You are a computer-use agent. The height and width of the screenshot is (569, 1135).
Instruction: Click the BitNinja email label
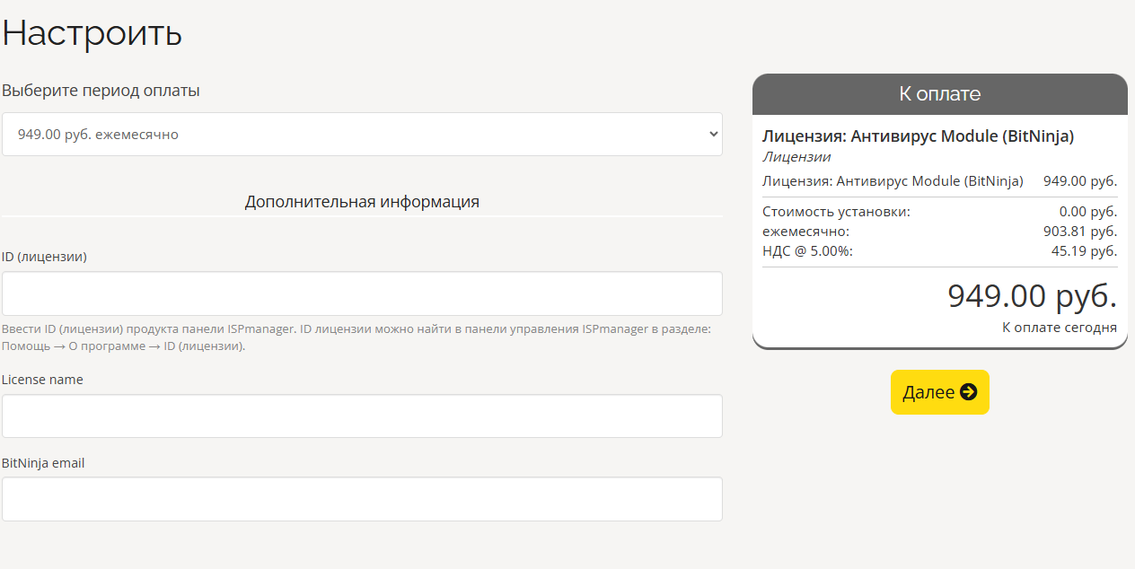43,463
